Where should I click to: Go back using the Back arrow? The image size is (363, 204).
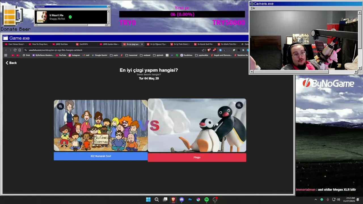click(x=11, y=63)
